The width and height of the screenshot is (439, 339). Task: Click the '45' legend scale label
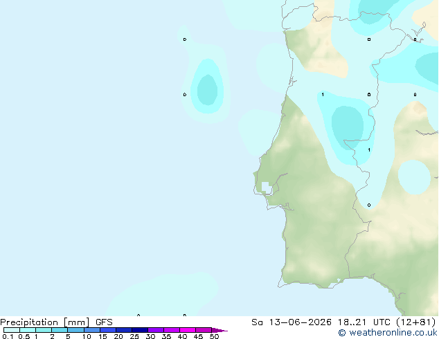pos(198,336)
